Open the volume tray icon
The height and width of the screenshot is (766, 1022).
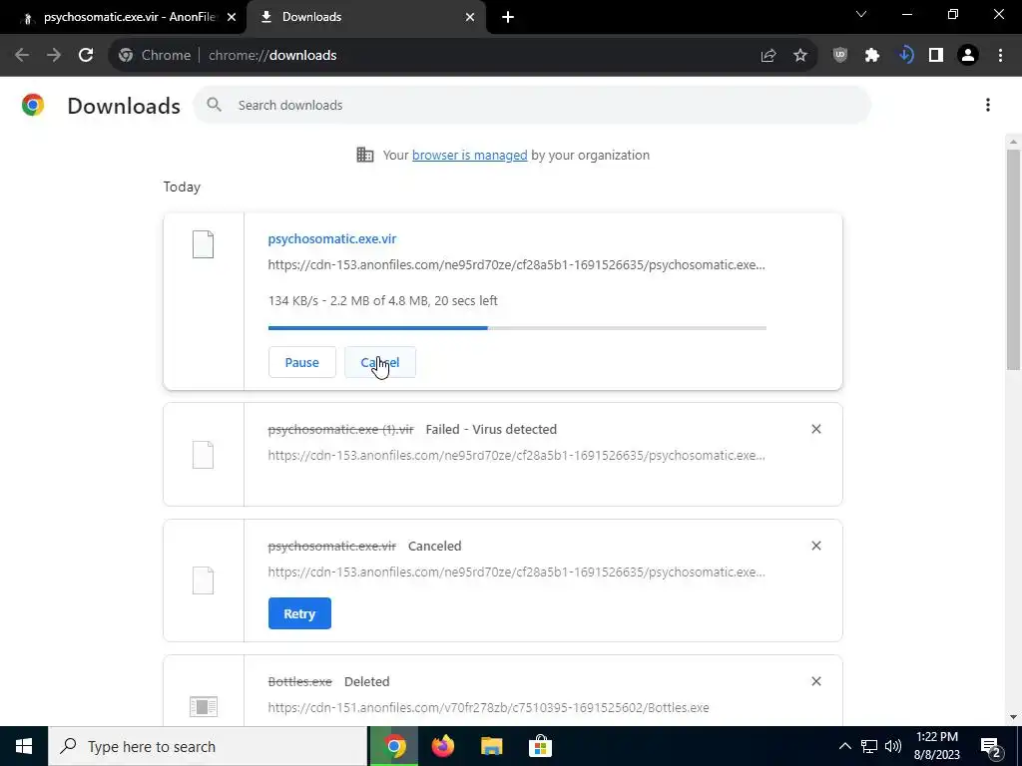pos(893,746)
